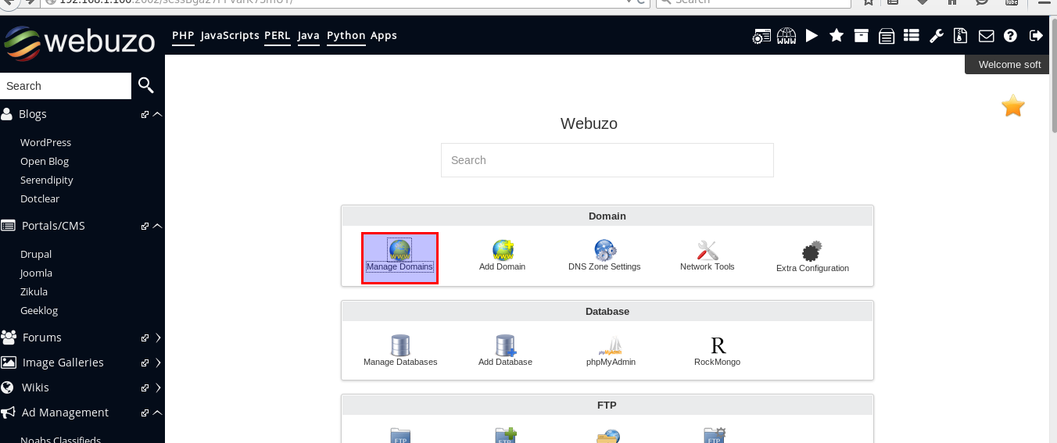Viewport: 1057px width, 443px height.
Task: Open RockMongo database tool
Action: point(717,350)
